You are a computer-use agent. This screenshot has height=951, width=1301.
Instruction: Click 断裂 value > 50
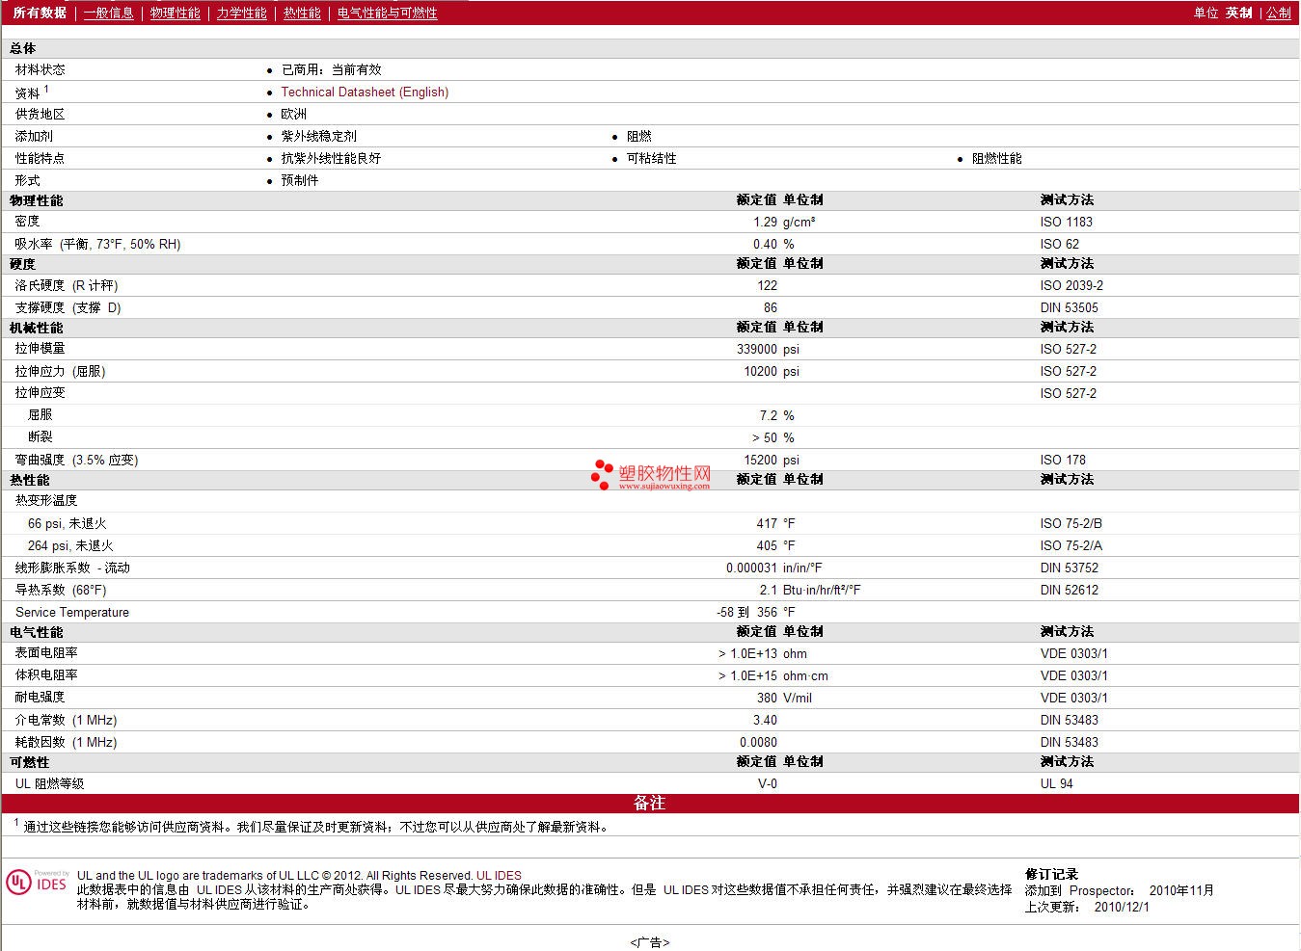[x=765, y=437]
